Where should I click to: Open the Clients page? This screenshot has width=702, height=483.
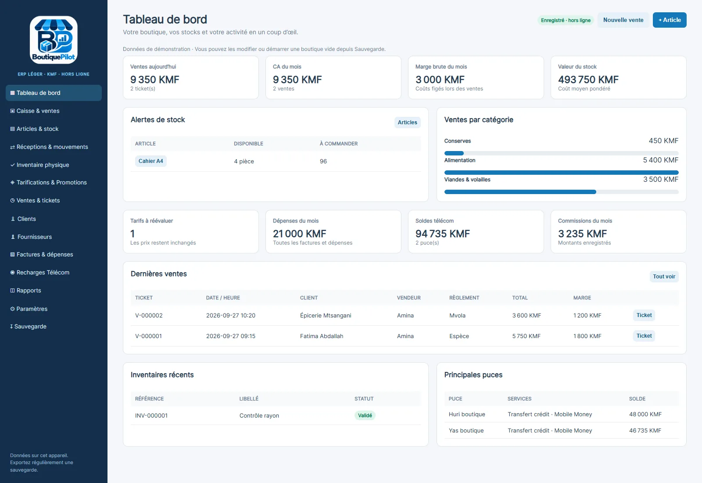pos(54,219)
